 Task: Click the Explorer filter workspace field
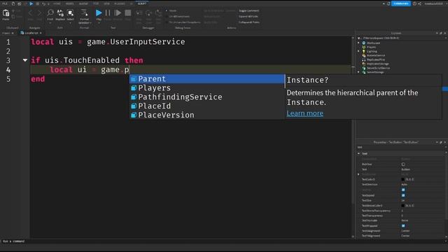pyautogui.click(x=401, y=38)
